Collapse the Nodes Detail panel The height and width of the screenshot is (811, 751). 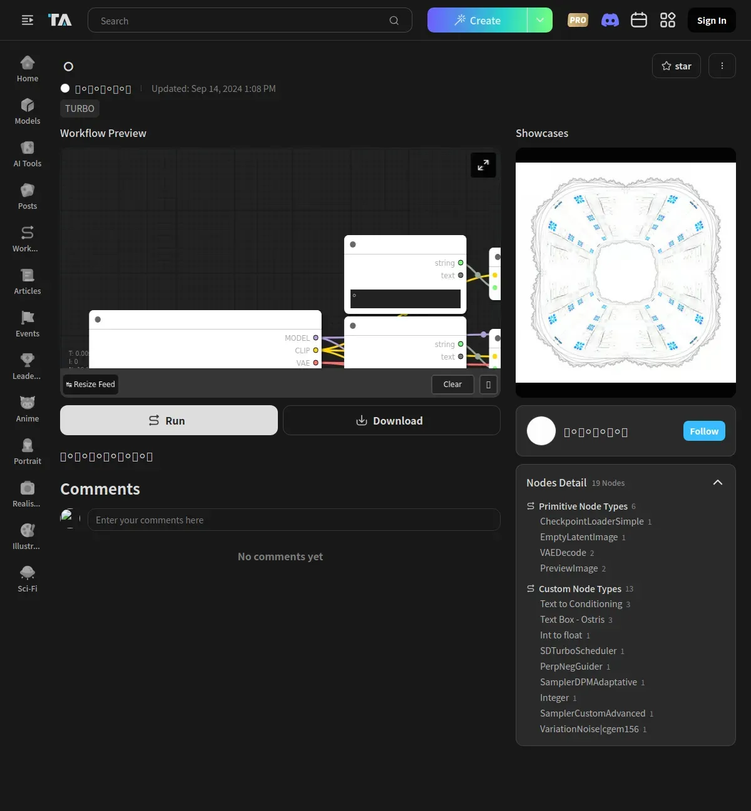pyautogui.click(x=718, y=482)
